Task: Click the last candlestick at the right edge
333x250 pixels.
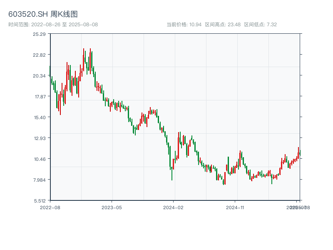Action: pyautogui.click(x=300, y=153)
